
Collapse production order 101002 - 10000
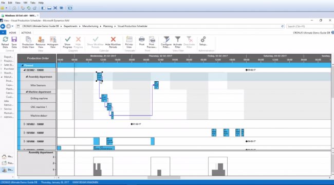tap(24, 70)
